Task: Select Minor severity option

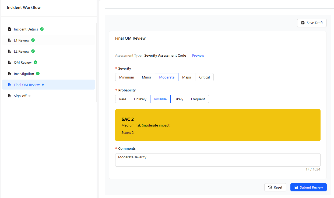Action: click(146, 77)
